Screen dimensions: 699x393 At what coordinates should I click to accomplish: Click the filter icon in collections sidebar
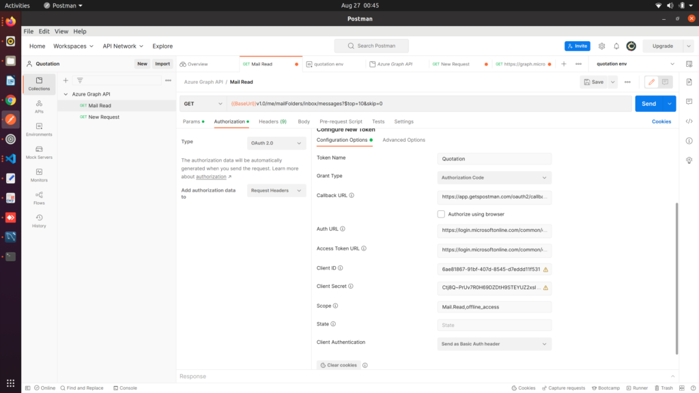[80, 81]
